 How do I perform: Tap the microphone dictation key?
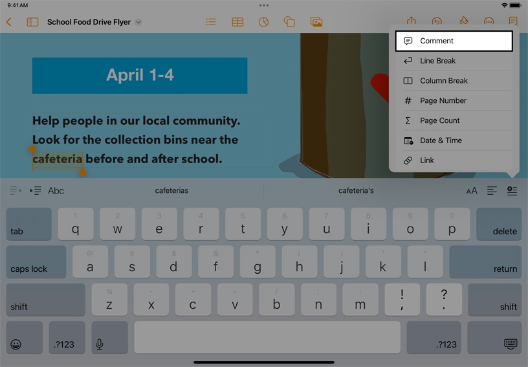pos(99,337)
